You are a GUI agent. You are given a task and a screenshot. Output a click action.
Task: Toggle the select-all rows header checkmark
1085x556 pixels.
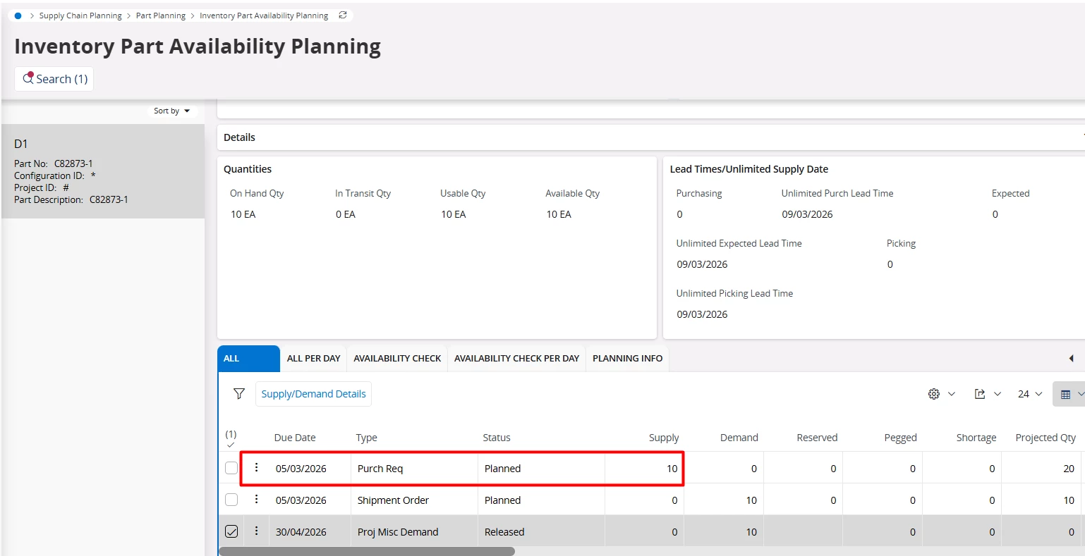click(x=231, y=444)
